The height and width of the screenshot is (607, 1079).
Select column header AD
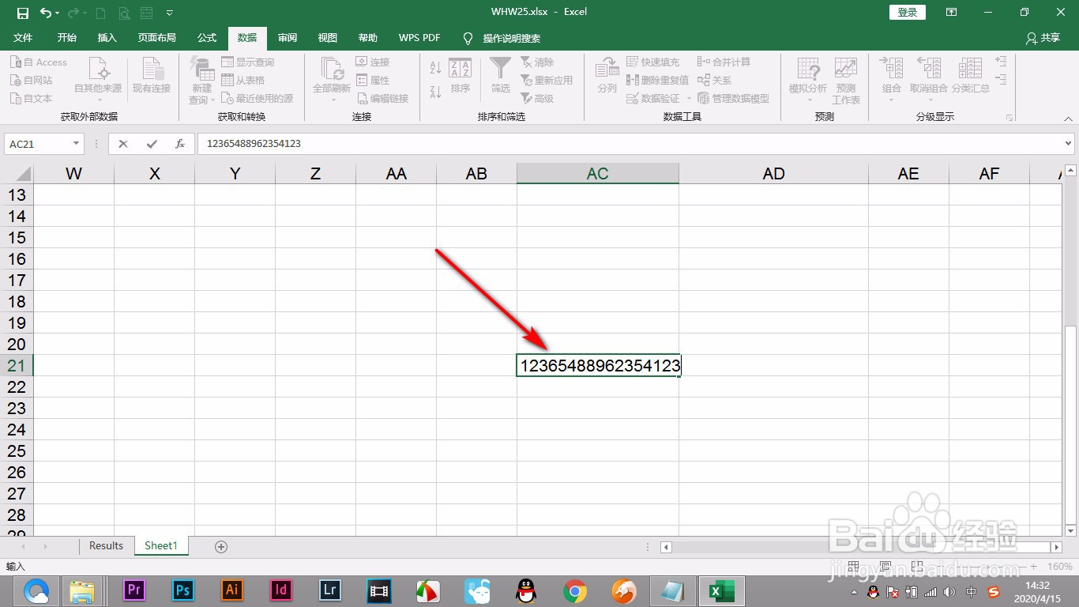pyautogui.click(x=773, y=174)
